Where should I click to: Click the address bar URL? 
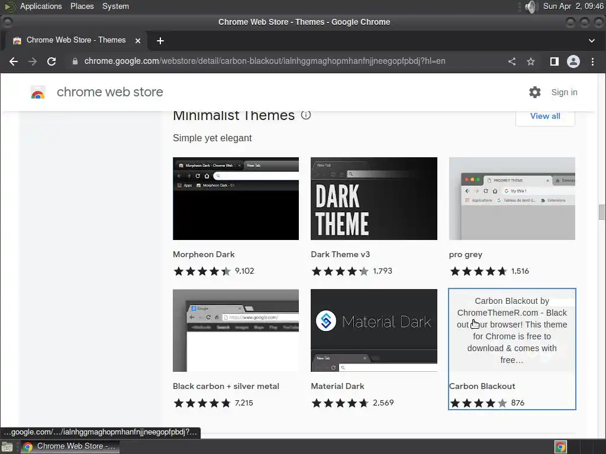265,61
